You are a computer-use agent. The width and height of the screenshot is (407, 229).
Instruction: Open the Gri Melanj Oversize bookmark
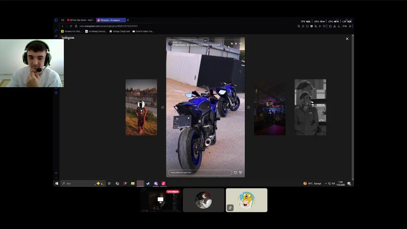96,31
